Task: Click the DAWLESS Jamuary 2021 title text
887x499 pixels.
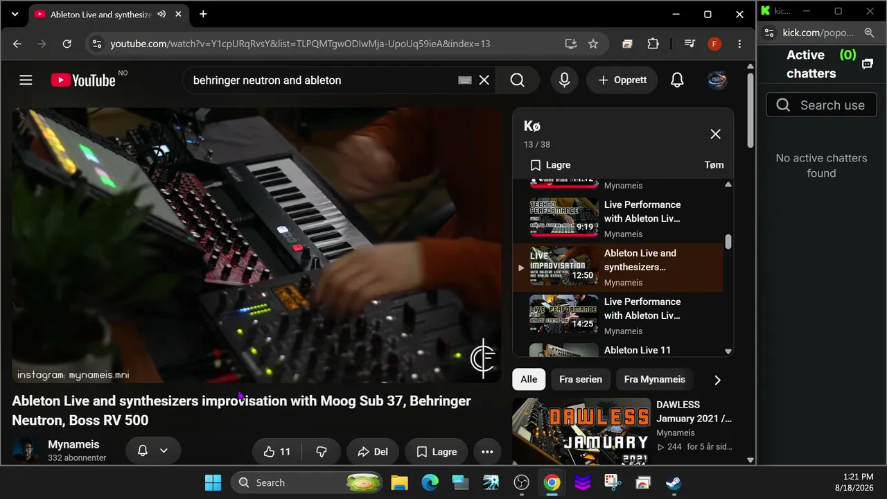Action: pyautogui.click(x=694, y=412)
